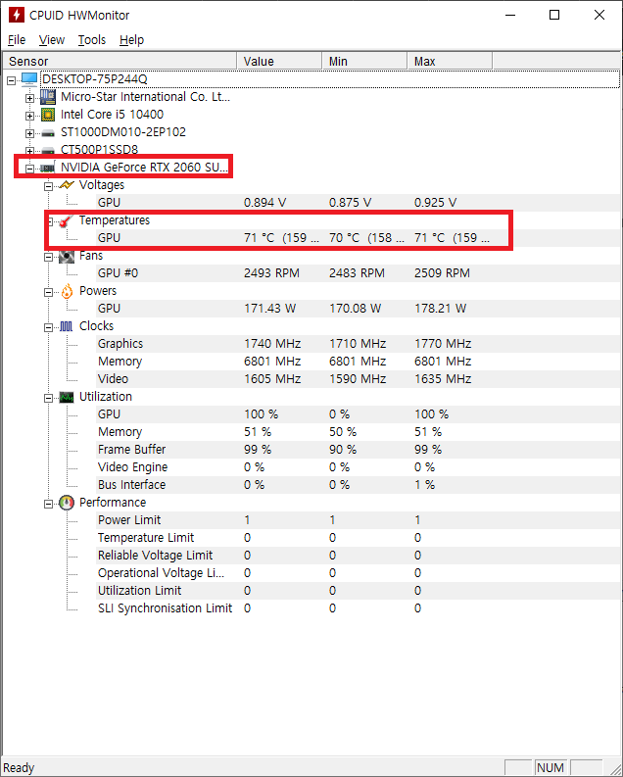Click the Intel Core i5 CPU chip icon
Viewport: 623px width, 777px height.
click(48, 115)
